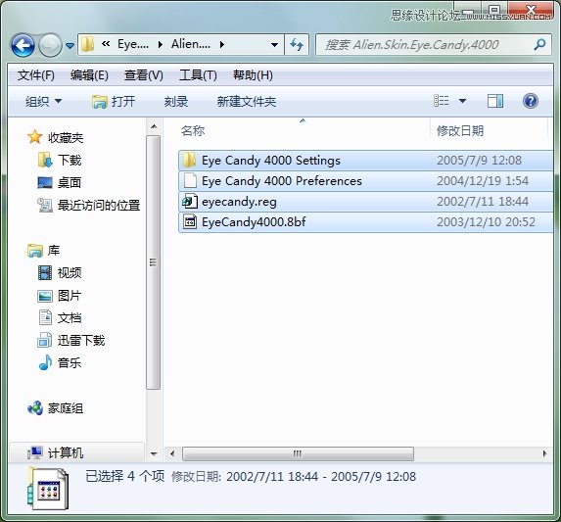Click 新建文件夹 button
The image size is (561, 522).
tap(247, 102)
